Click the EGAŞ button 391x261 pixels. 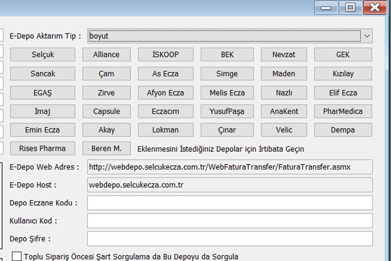point(42,93)
